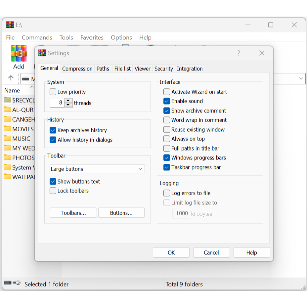Screen dimensions: 307x307
Task: Expand the address bar path dropdown
Action: (301, 79)
